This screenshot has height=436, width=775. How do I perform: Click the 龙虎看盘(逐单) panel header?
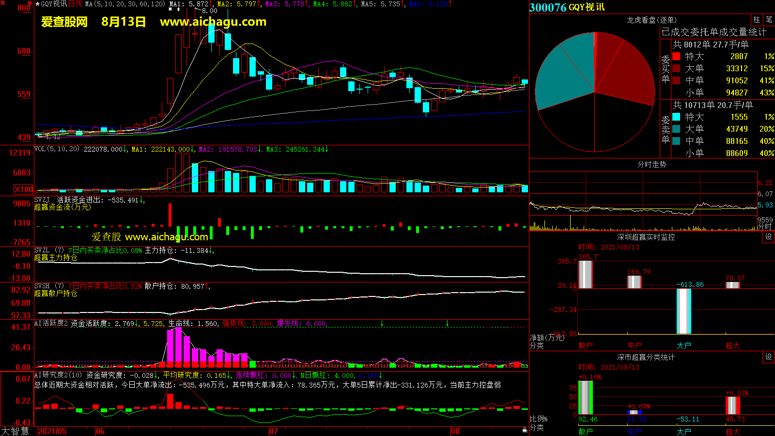point(651,20)
